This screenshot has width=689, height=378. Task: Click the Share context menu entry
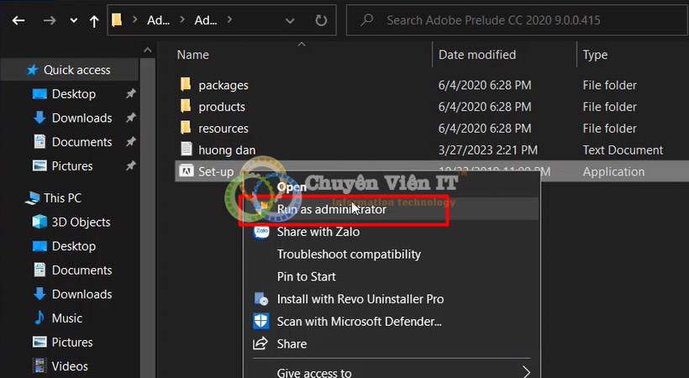click(292, 344)
